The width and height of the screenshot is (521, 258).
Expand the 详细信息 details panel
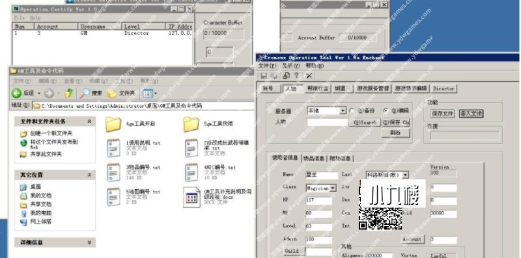coord(89,242)
